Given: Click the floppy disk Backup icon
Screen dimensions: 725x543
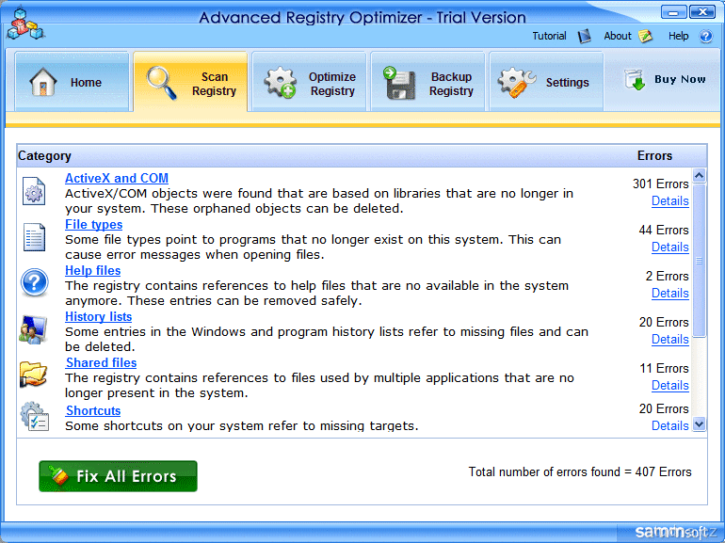Looking at the screenshot, I should 399,83.
